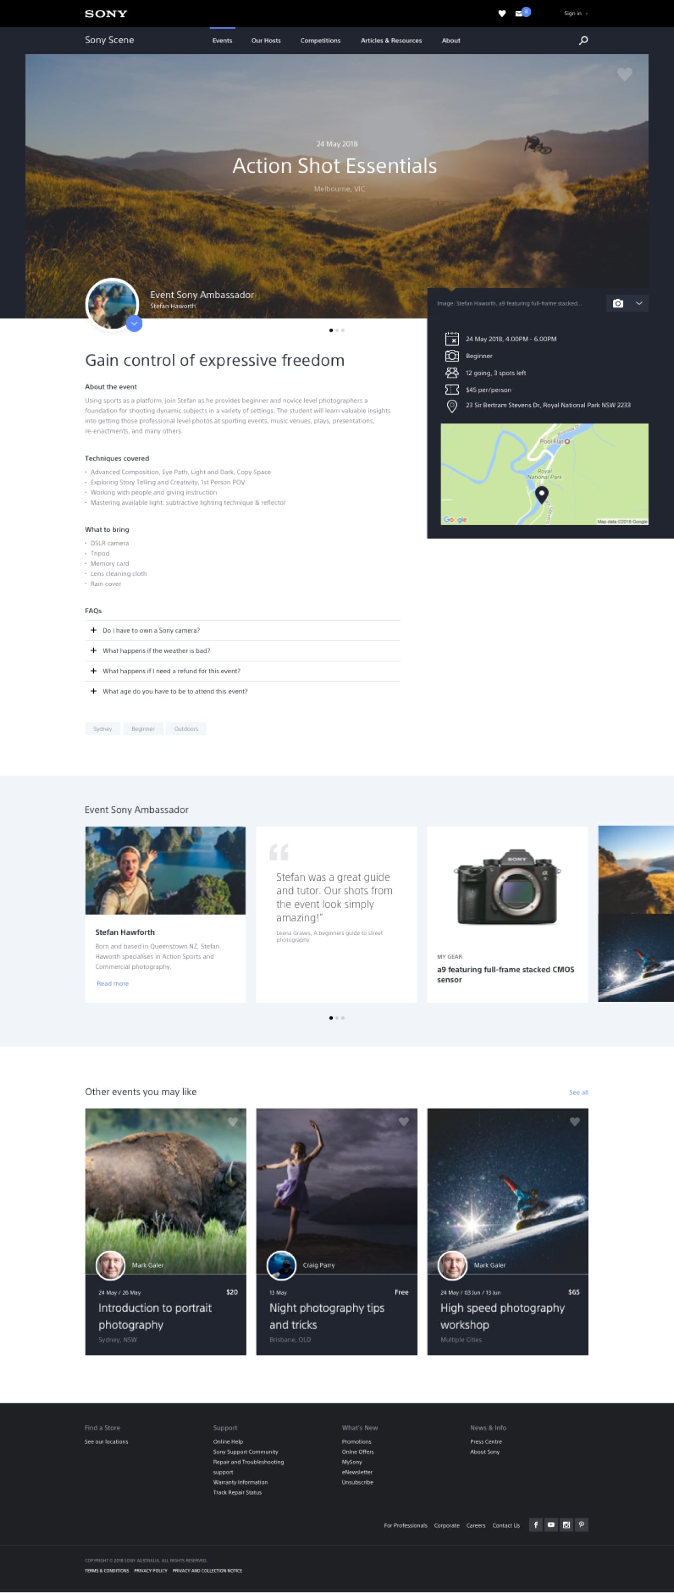Open the search magnifier icon
The width and height of the screenshot is (674, 1593).
(x=583, y=41)
